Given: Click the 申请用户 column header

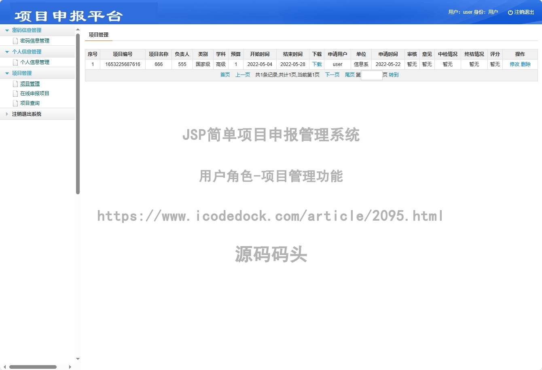Looking at the screenshot, I should [x=337, y=54].
